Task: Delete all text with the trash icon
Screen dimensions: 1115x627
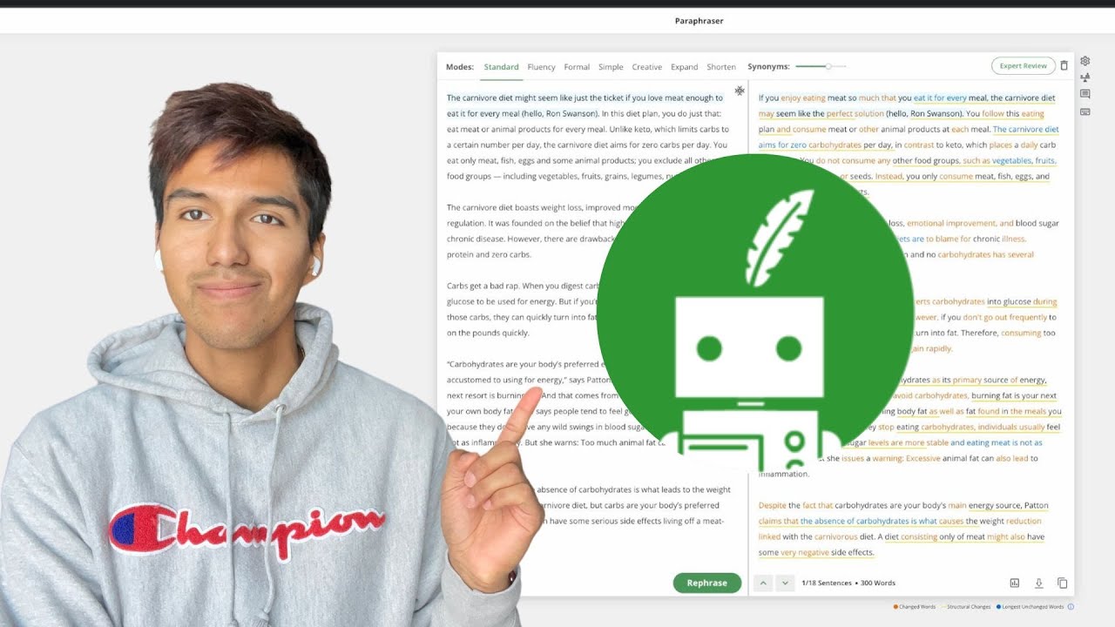Action: point(1064,66)
